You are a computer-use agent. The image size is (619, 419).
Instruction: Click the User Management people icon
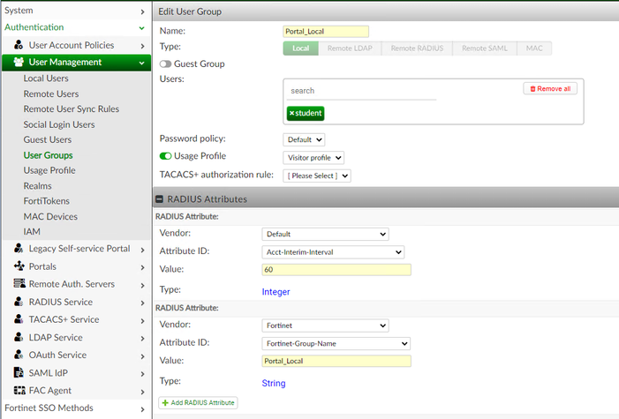19,63
